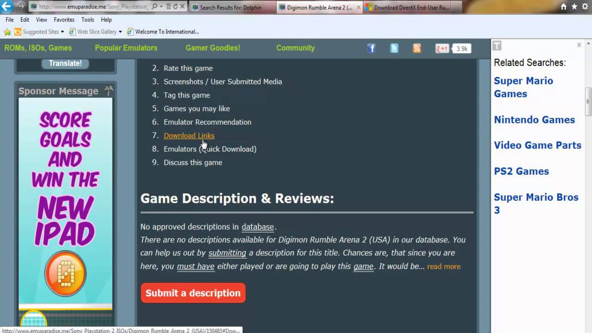Toggle compatibility view icon in address bar

click(x=168, y=7)
